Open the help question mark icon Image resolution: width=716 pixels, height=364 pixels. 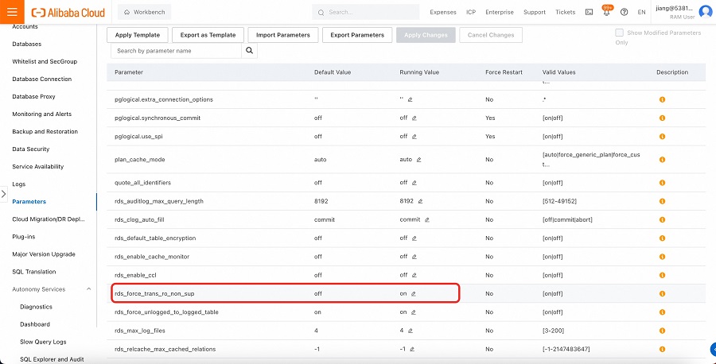pos(624,12)
